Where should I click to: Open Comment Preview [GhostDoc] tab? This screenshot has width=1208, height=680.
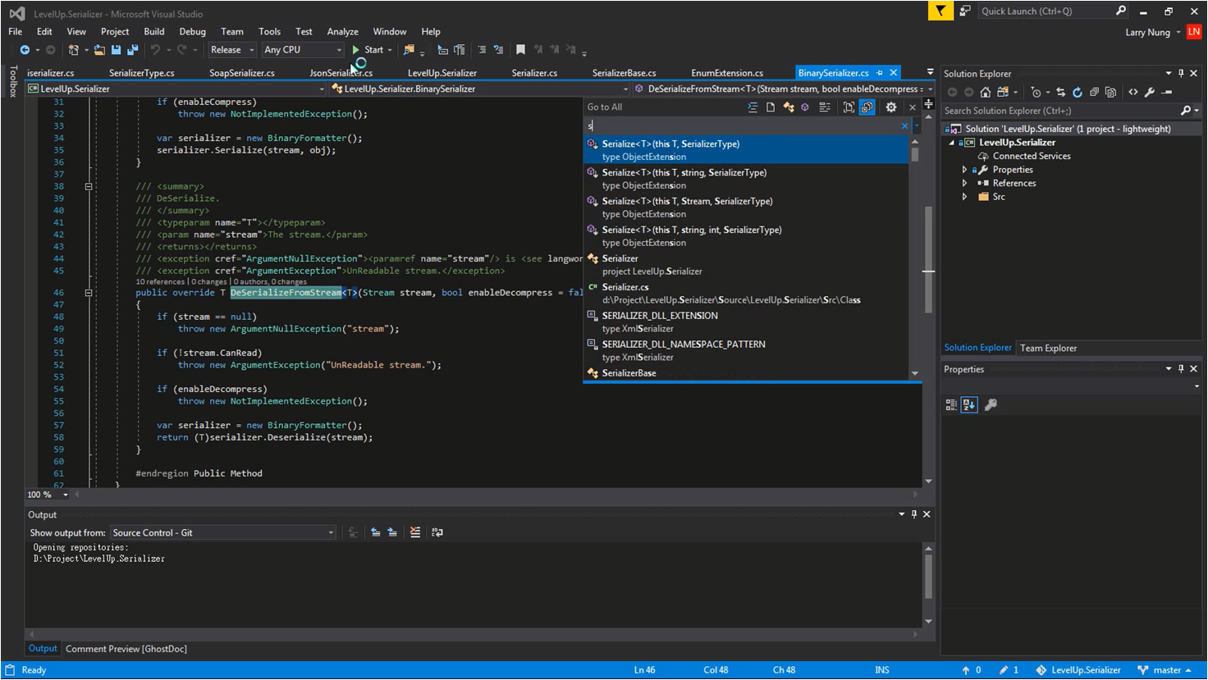126,649
